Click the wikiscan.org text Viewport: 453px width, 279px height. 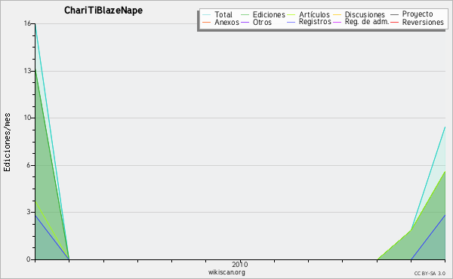[226, 272]
